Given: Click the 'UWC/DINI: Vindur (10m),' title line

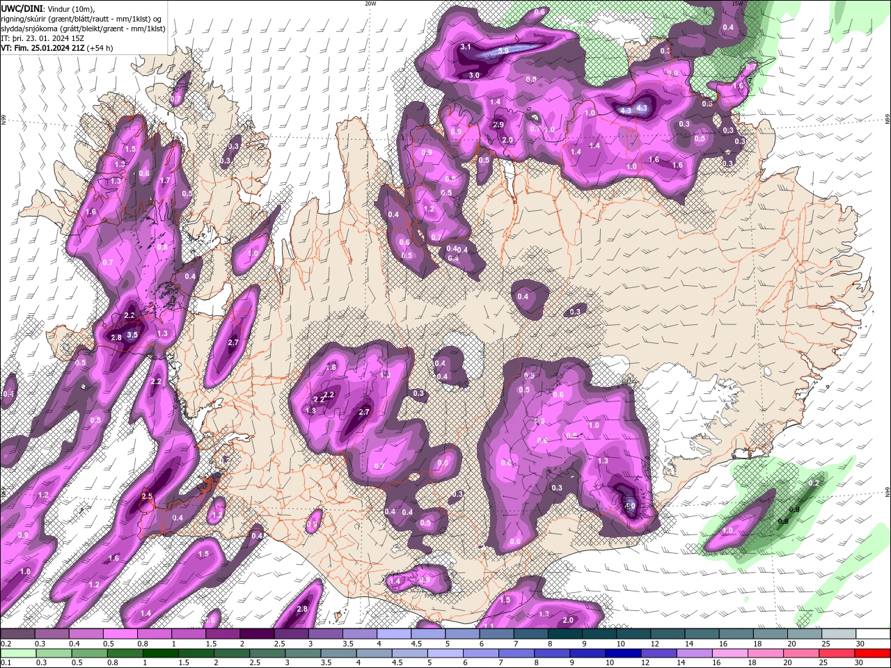Looking at the screenshot, I should (47, 8).
